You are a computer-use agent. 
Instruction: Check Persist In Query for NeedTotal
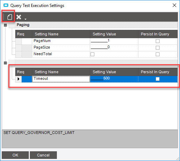[157, 54]
